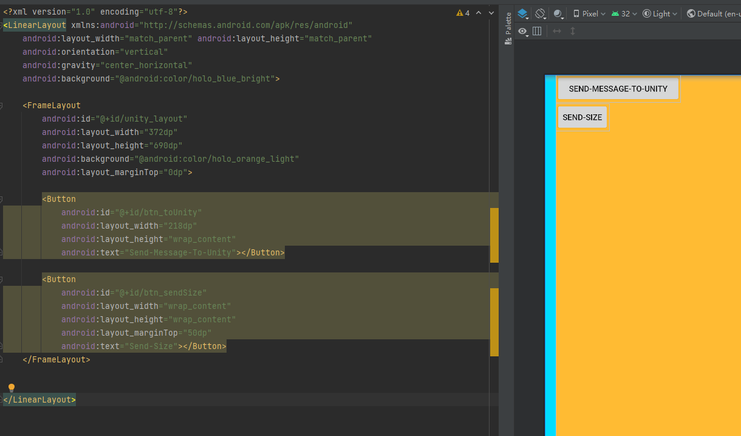This screenshot has height=436, width=741.
Task: Open the view options eye icon
Action: [x=523, y=31]
